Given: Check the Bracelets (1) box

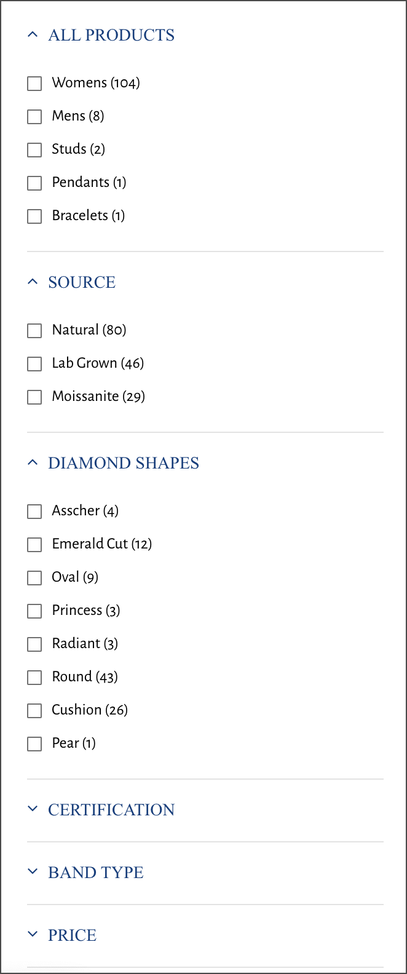Looking at the screenshot, I should click(34, 216).
